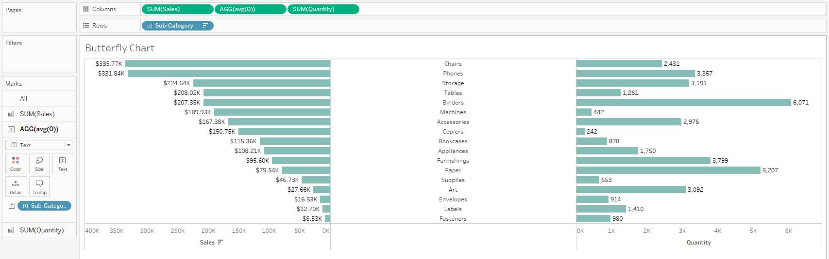Viewport: 829px width, 259px height.
Task: Open the Text marks button
Action: click(x=63, y=163)
